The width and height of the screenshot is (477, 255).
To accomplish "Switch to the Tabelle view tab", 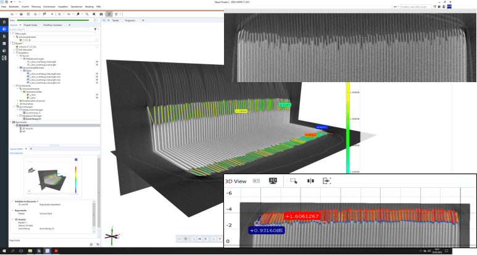I will 115,20.
